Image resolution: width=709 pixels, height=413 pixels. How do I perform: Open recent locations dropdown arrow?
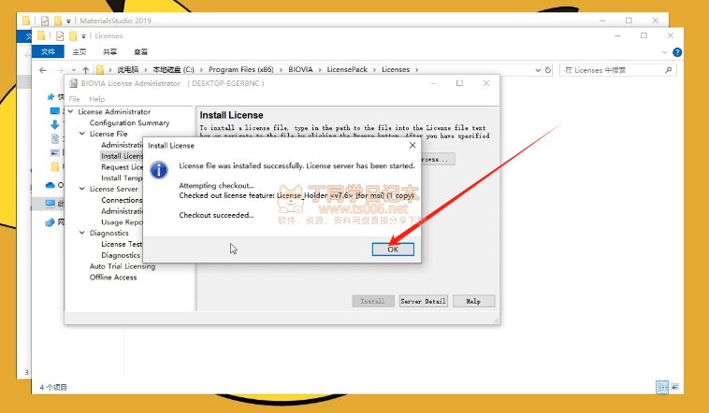point(74,70)
